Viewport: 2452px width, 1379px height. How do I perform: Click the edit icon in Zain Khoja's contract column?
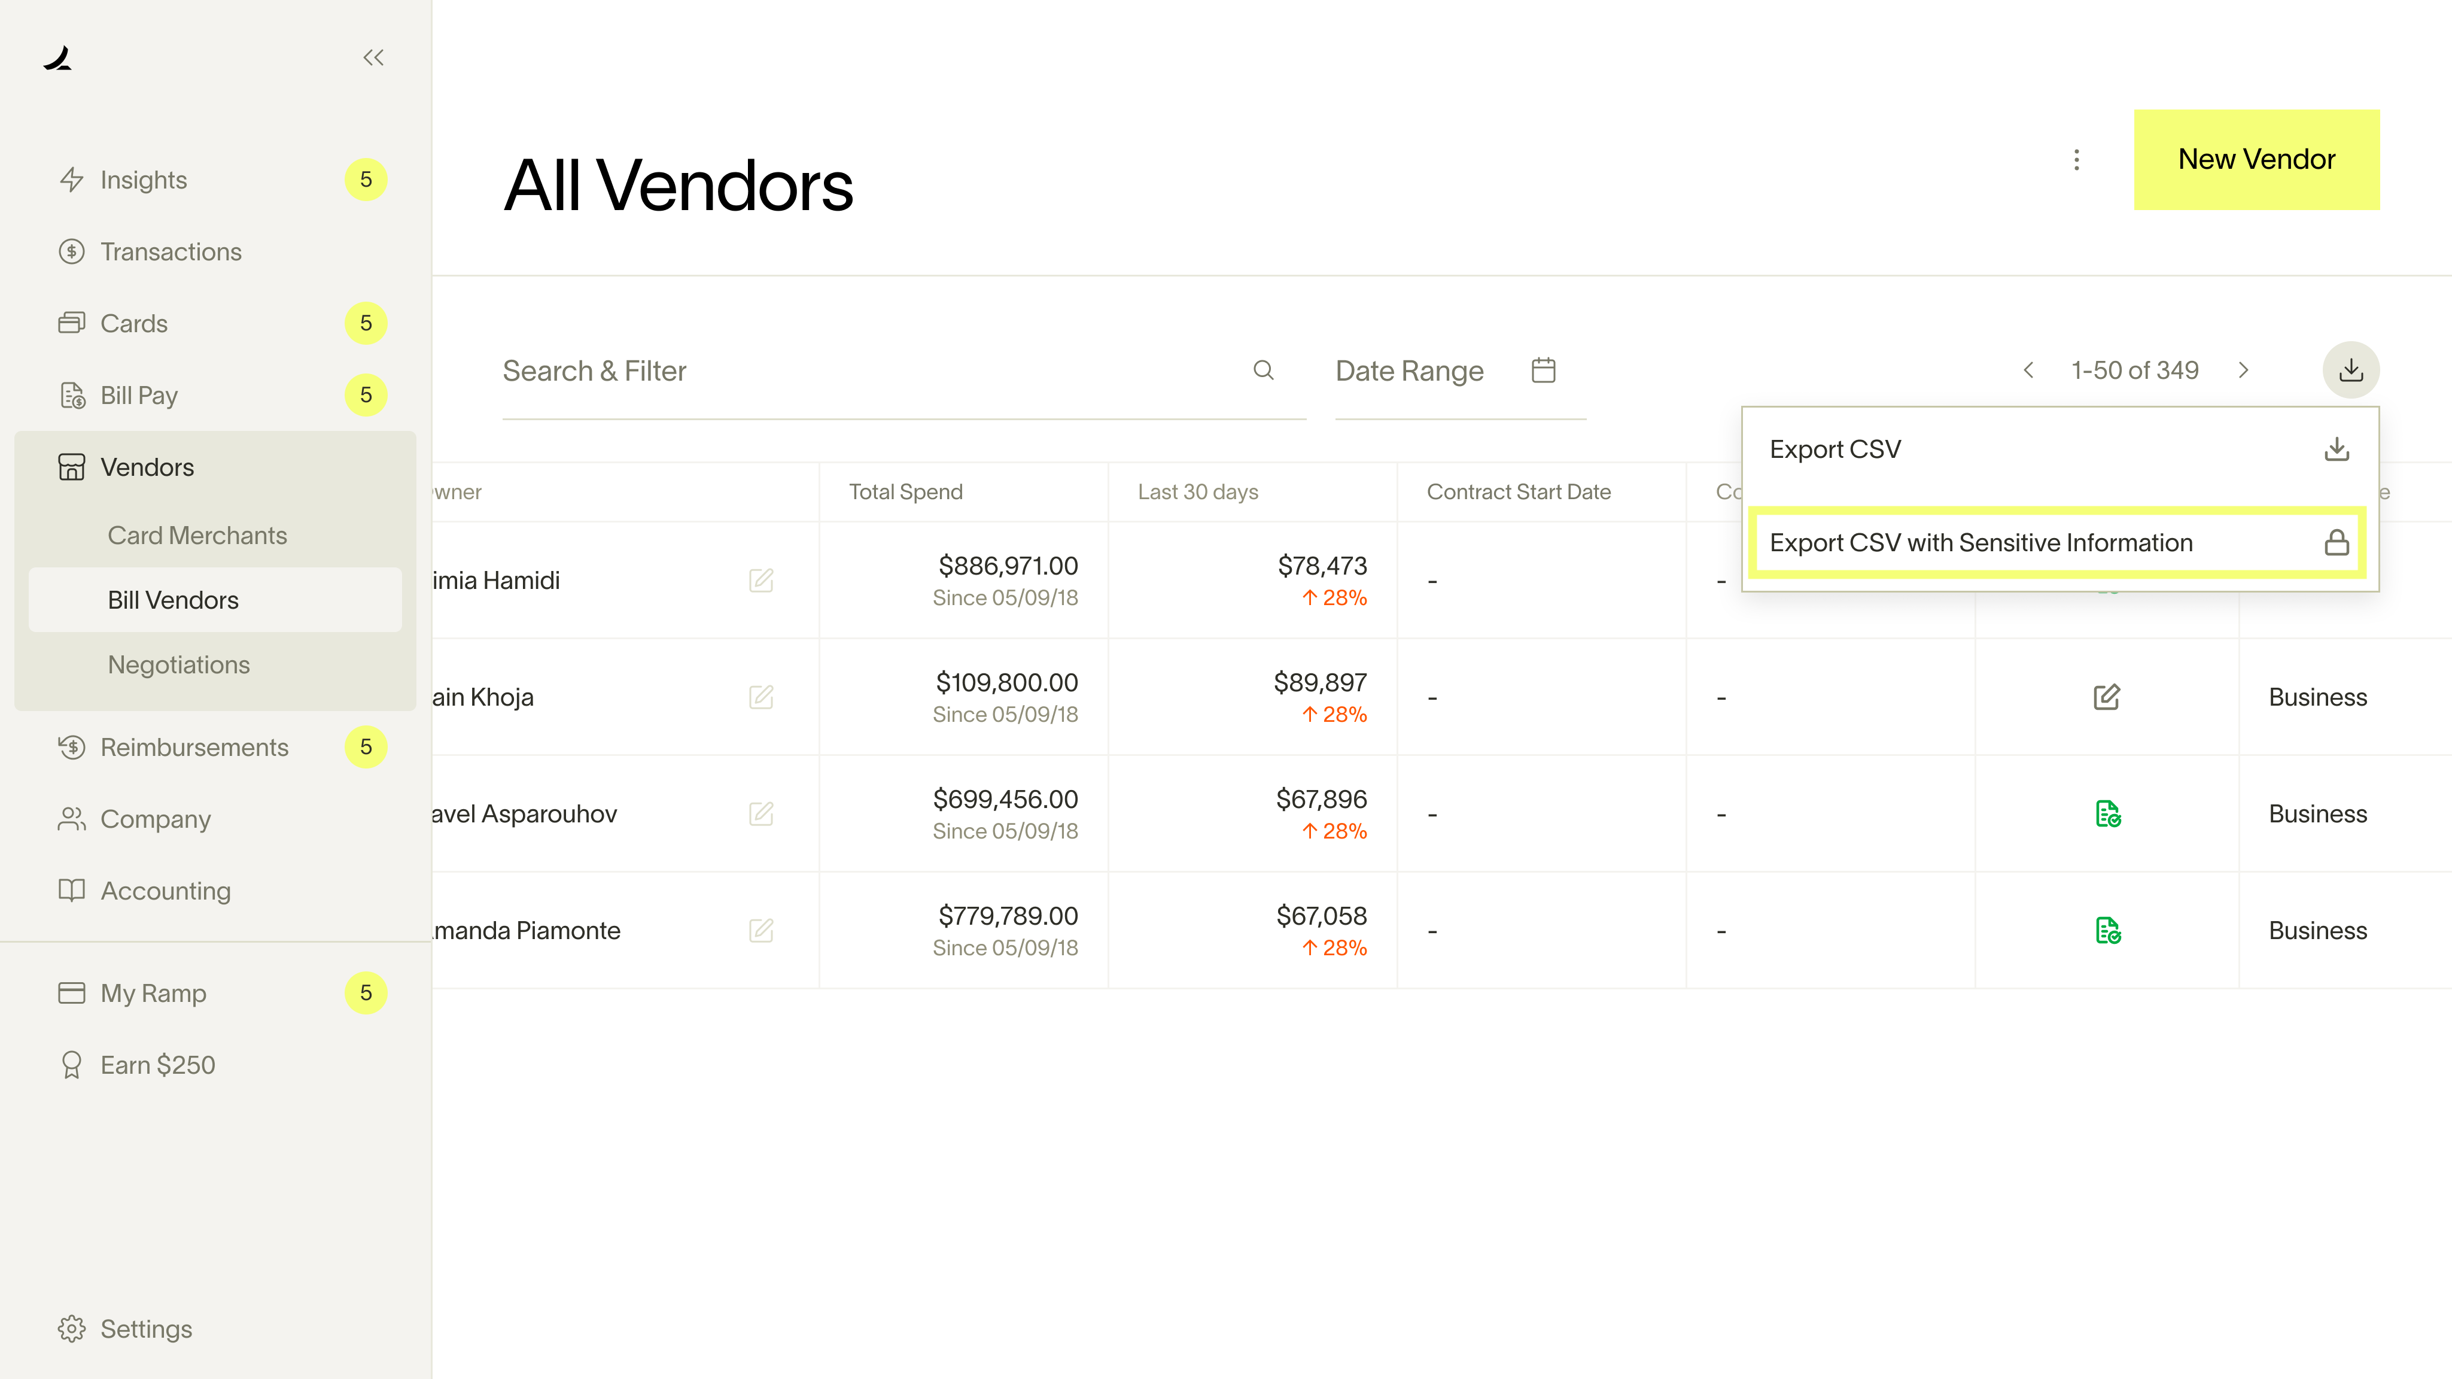[x=2107, y=697]
